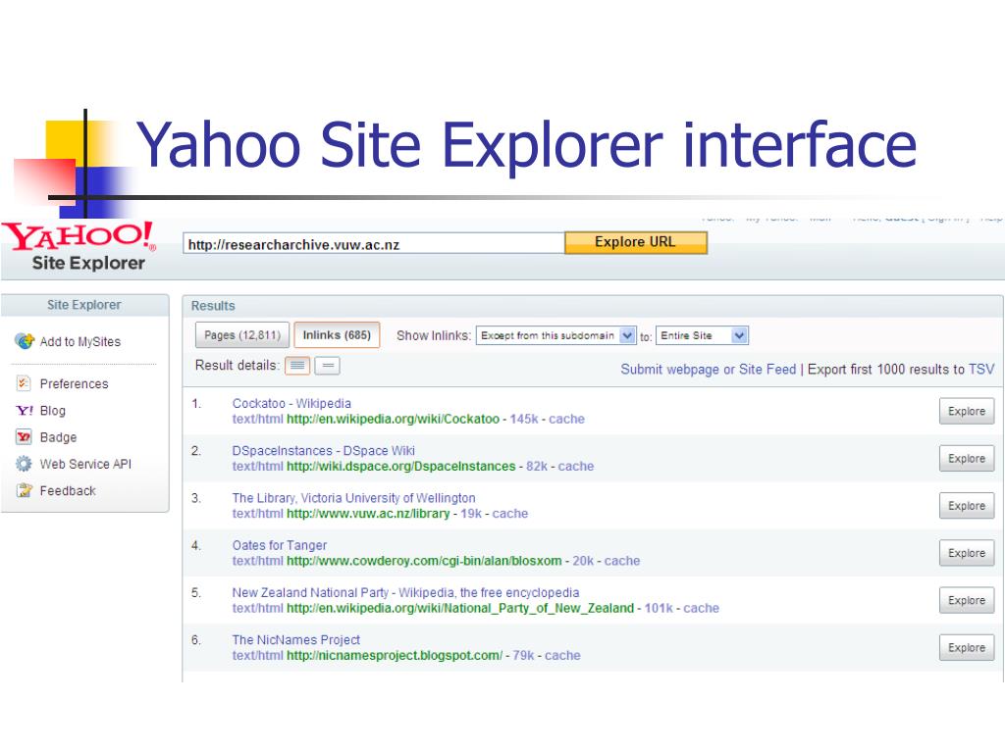Click the Web Service API gear icon
The image size is (1005, 753).
tap(24, 464)
